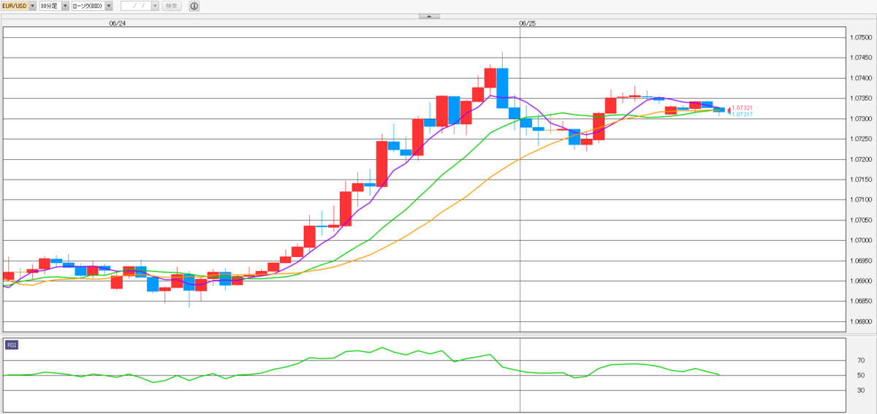The height and width of the screenshot is (414, 877).
Task: Open the date picker dropdown arrow
Action: coord(155,6)
